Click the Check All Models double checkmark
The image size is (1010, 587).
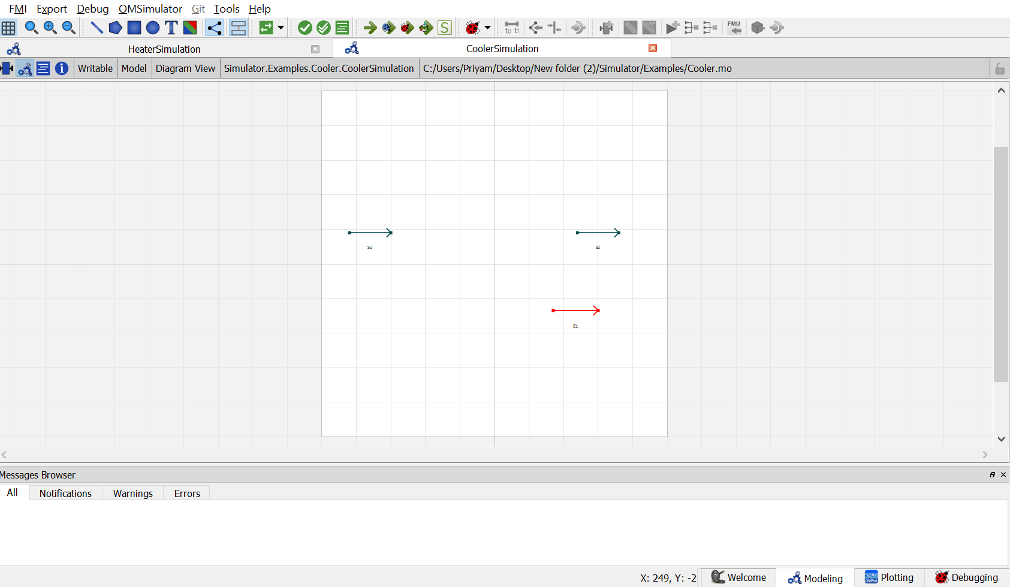324,28
